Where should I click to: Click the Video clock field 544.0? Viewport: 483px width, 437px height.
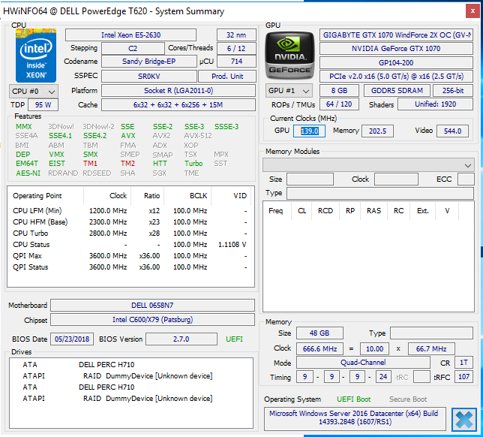click(451, 131)
